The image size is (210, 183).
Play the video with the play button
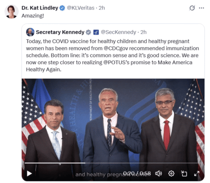(x=29, y=173)
